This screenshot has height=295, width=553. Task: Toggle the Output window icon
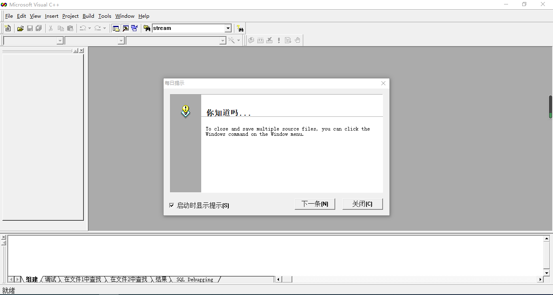click(x=125, y=28)
